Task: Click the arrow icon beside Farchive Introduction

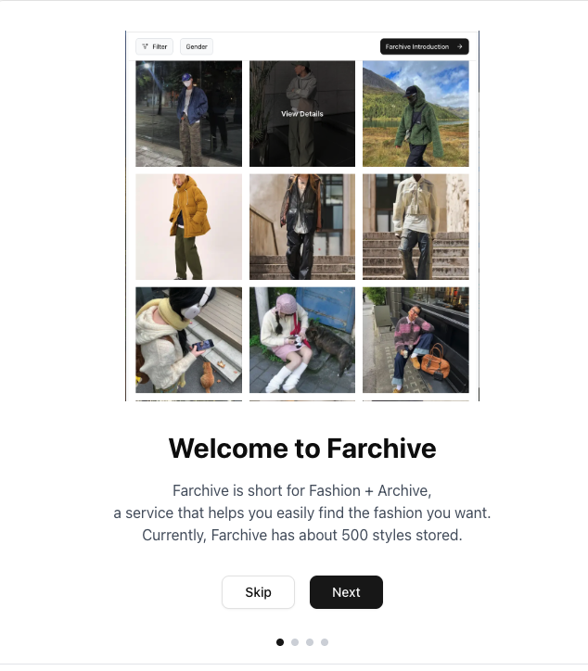Action: pyautogui.click(x=459, y=46)
